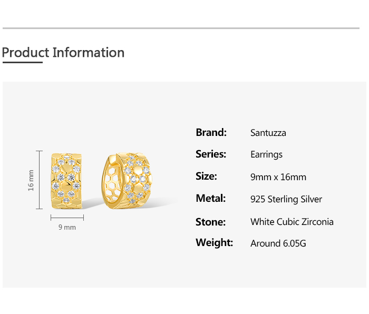Viewport: 369px width, 314px height.
Task: Click the front-view earring image
Action: point(67,180)
